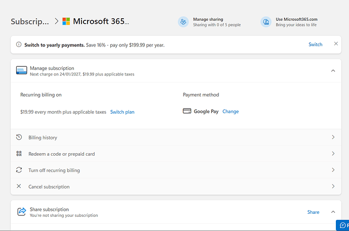The width and height of the screenshot is (349, 231).
Task: Collapse the Manage subscription section
Action: [x=333, y=71]
